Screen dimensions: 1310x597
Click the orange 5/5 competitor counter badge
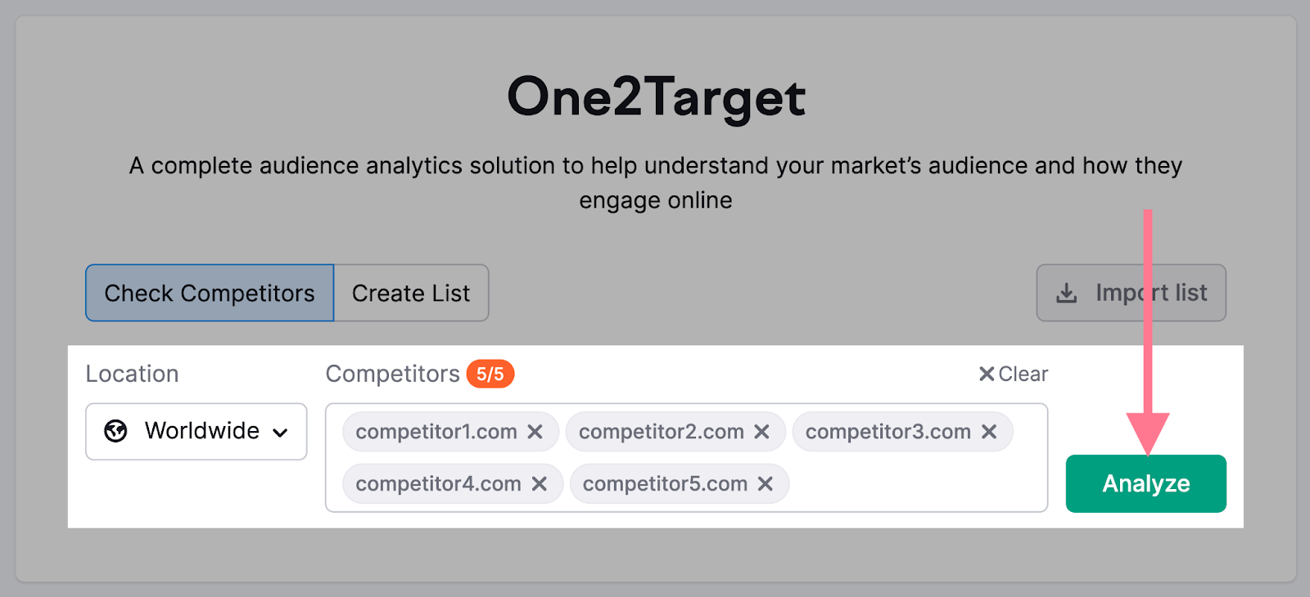point(490,375)
